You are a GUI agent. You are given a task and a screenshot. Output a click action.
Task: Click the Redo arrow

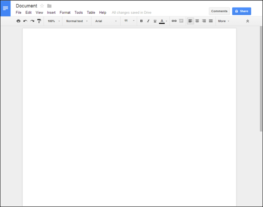click(x=32, y=21)
